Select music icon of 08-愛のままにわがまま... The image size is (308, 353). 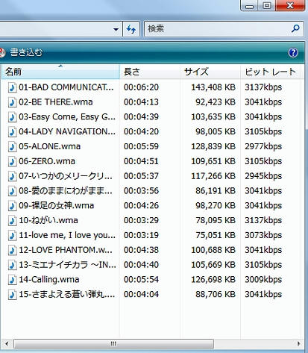tap(13, 191)
